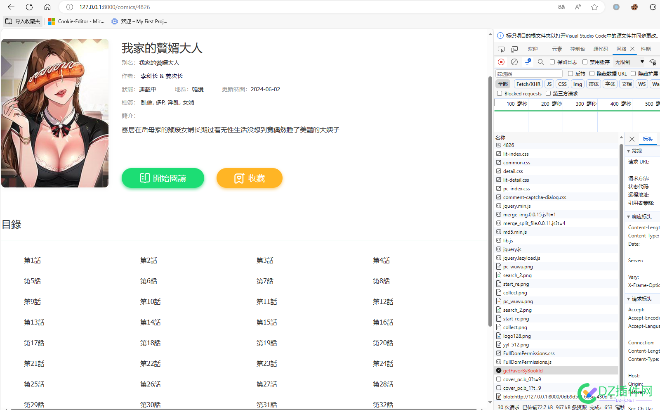Click the orange favorite button
This screenshot has height=410, width=660.
[250, 178]
